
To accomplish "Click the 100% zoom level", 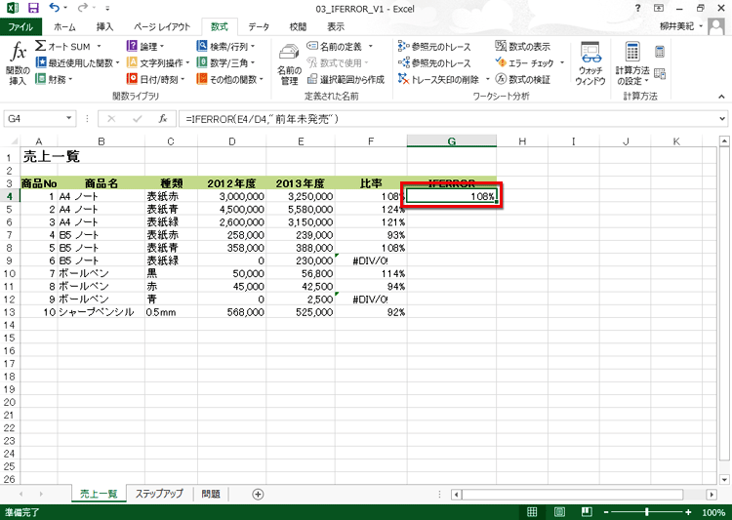I will pos(713,512).
